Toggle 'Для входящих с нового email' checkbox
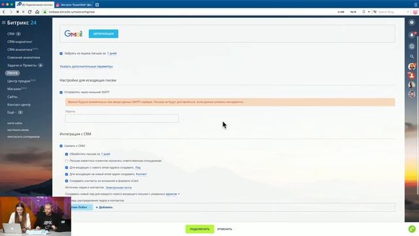This screenshot has height=236, width=419. (67, 168)
